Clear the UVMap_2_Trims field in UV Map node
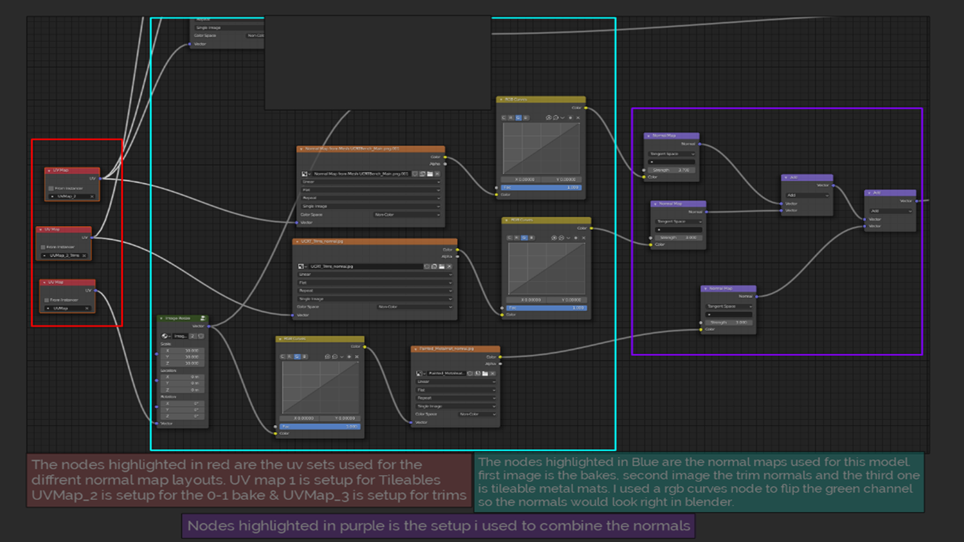Screen dimensions: 964x542 (84, 256)
